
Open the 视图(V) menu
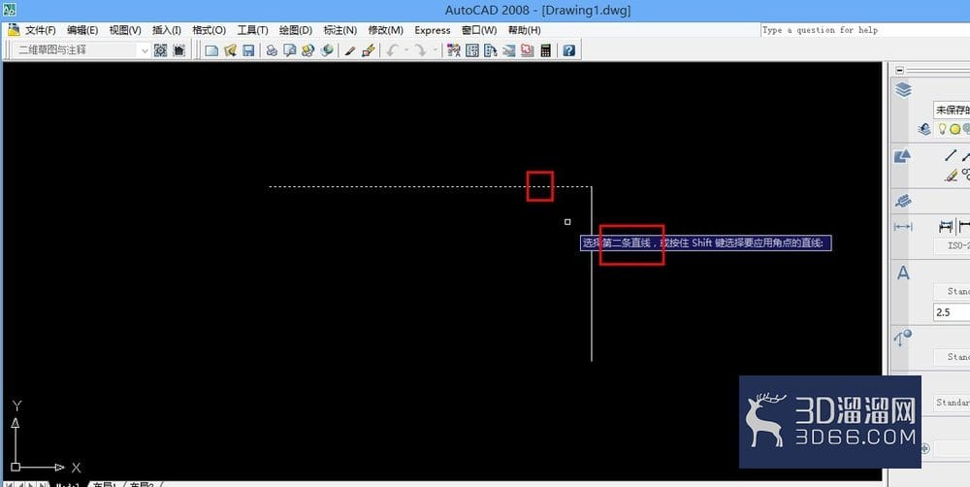[x=125, y=30]
